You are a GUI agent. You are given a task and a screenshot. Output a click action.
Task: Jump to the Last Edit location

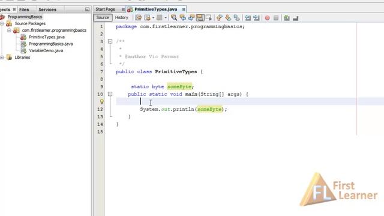[x=139, y=17]
